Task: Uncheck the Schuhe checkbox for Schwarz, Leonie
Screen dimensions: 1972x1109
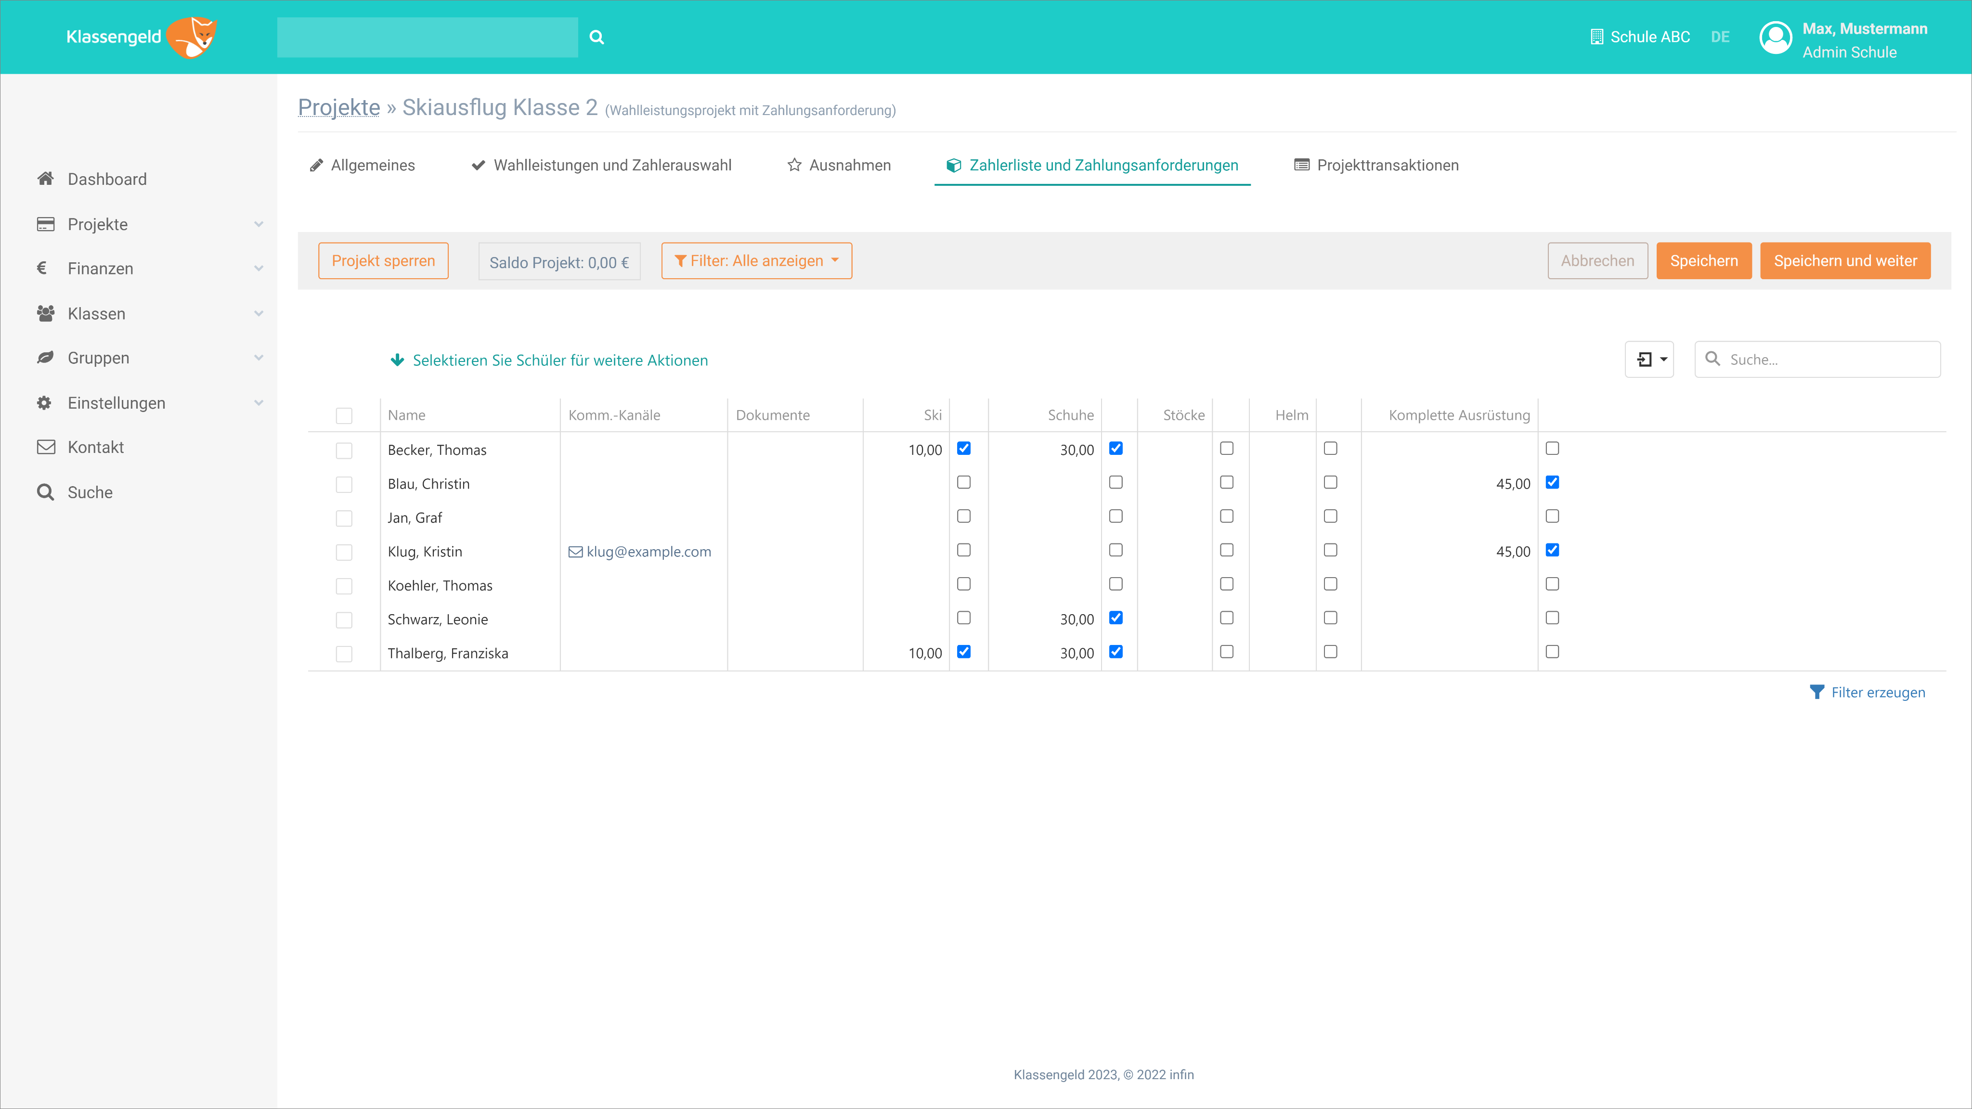Action: click(1116, 618)
